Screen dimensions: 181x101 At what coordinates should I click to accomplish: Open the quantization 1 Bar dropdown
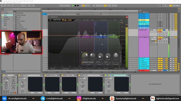32,6
